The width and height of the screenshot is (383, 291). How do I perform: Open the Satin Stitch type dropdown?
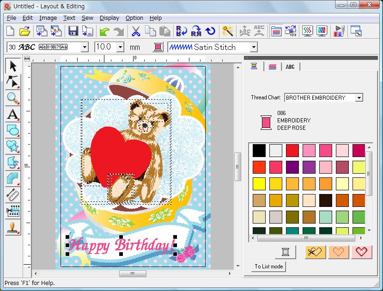coord(254,47)
